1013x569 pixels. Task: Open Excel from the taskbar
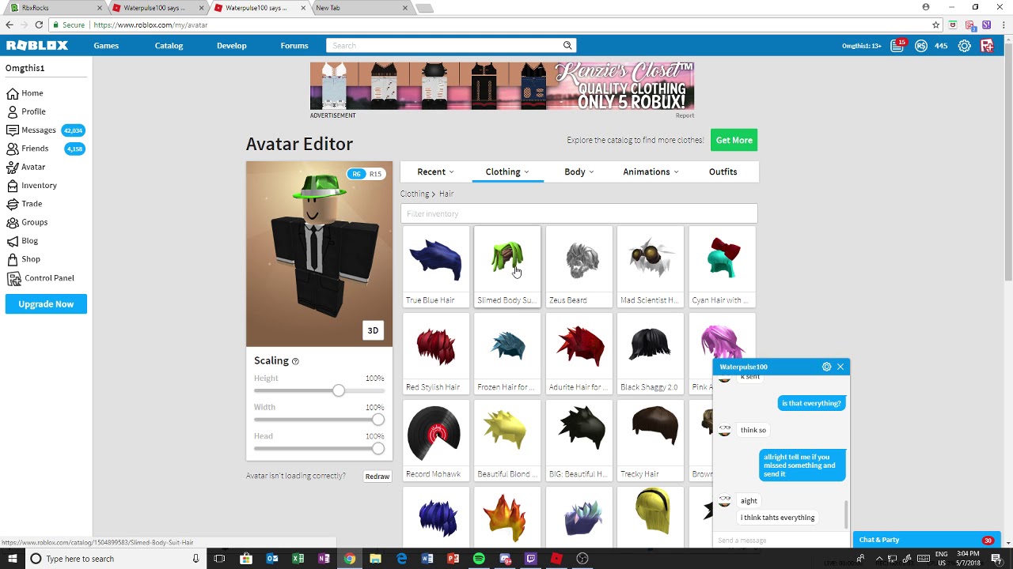coord(298,559)
